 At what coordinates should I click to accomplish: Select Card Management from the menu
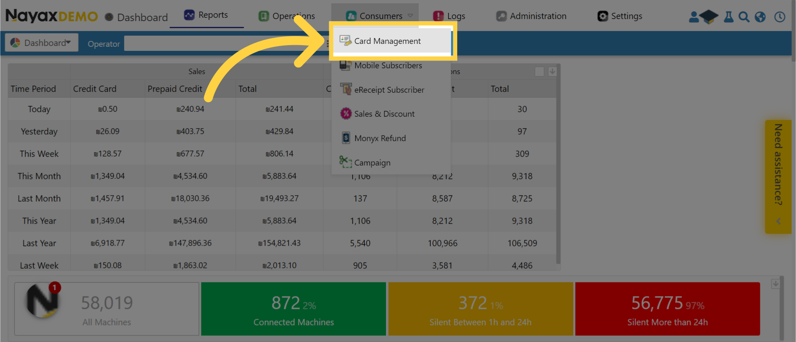click(387, 41)
